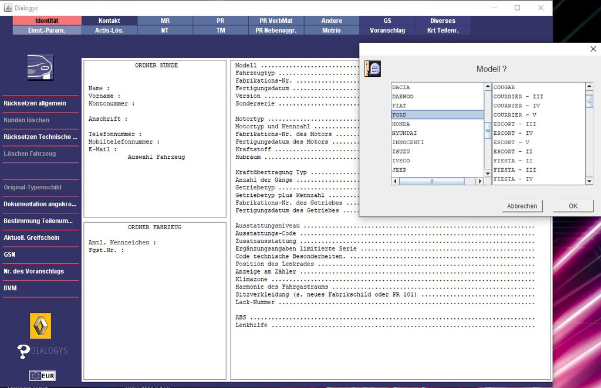
Task: Open the MR tab
Action: tap(165, 21)
